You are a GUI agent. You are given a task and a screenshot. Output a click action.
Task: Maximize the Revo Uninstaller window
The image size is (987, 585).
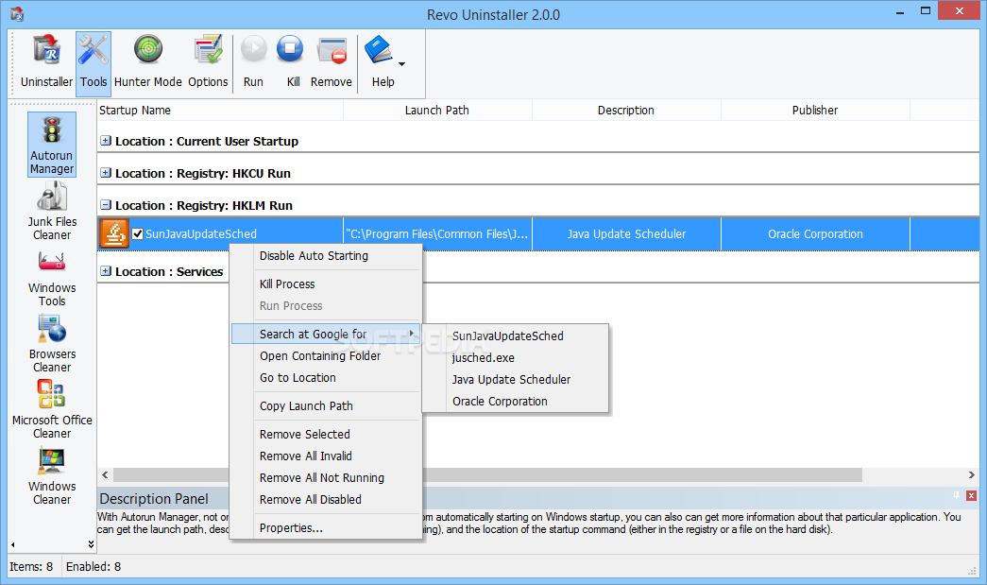click(926, 10)
